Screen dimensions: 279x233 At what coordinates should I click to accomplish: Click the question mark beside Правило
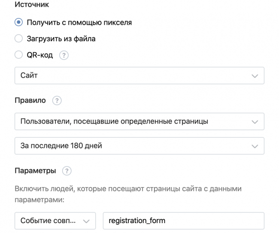[57, 101]
